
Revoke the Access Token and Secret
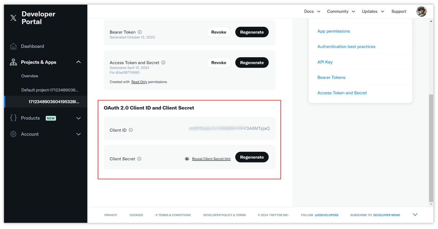[x=219, y=63]
